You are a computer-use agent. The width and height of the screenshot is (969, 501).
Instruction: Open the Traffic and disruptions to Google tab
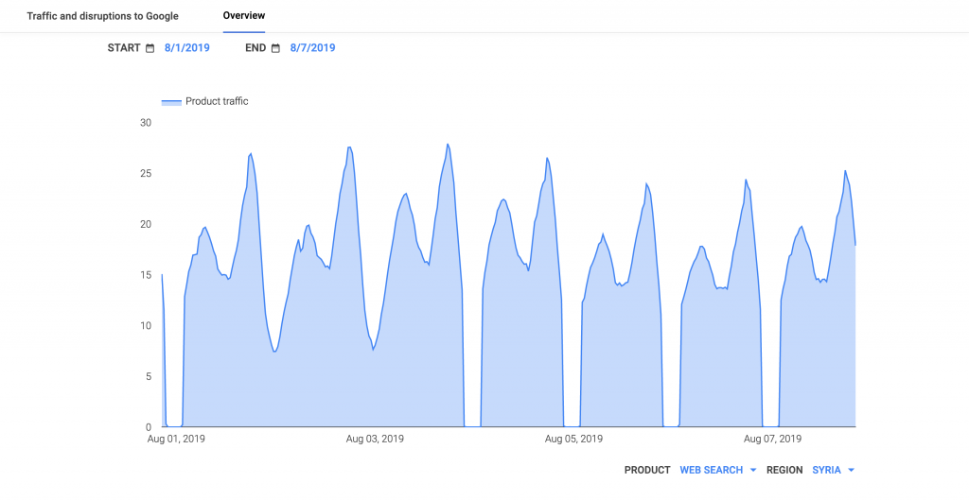tap(102, 16)
